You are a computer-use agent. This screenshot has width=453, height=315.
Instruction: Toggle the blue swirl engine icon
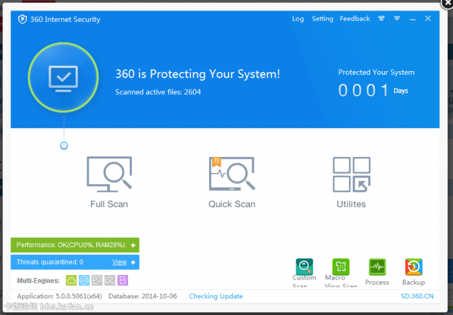click(x=84, y=280)
